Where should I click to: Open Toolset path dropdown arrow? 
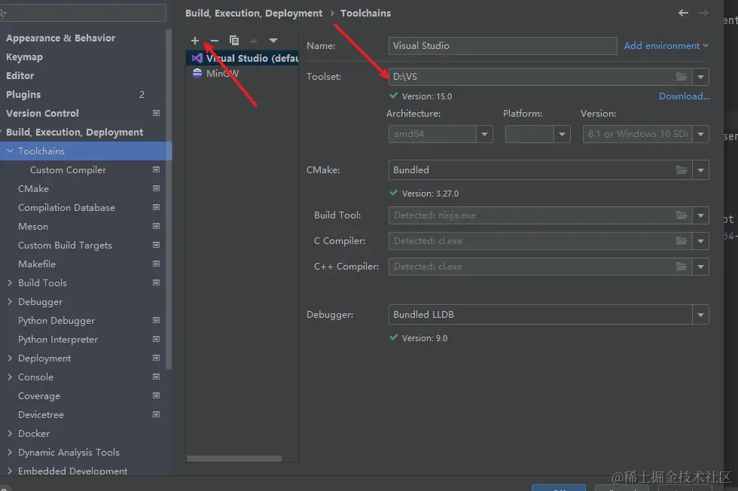click(x=700, y=77)
